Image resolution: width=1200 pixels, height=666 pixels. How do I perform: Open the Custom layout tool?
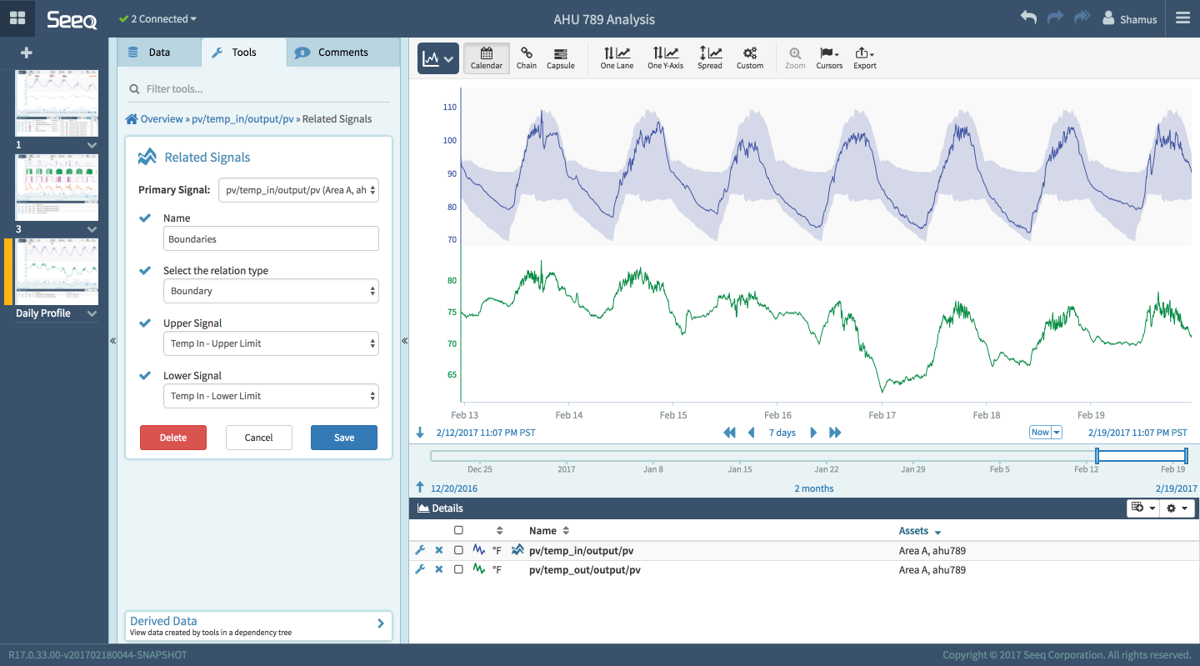coord(749,57)
